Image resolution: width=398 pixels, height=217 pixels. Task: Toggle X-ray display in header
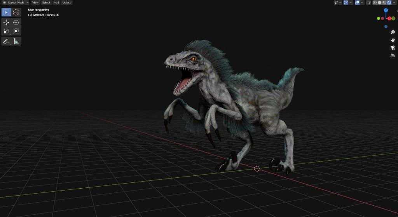(x=368, y=2)
